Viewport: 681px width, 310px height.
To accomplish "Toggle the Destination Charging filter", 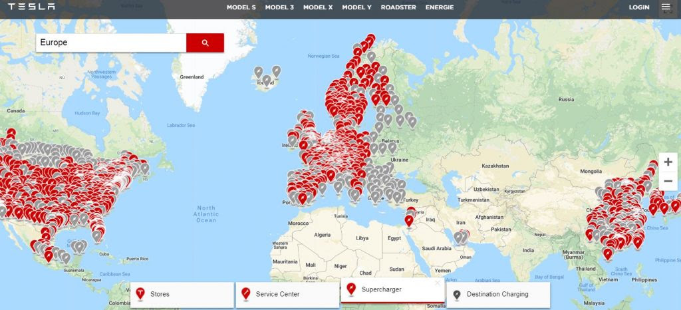I will point(498,295).
